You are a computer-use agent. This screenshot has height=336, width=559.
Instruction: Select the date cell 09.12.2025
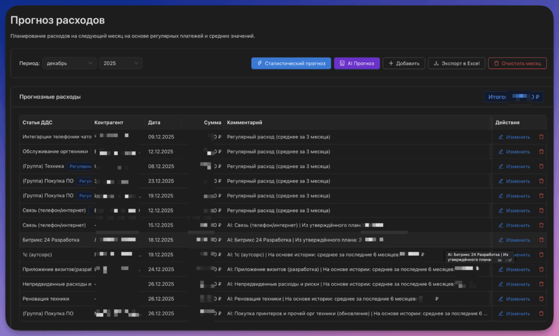pos(161,137)
